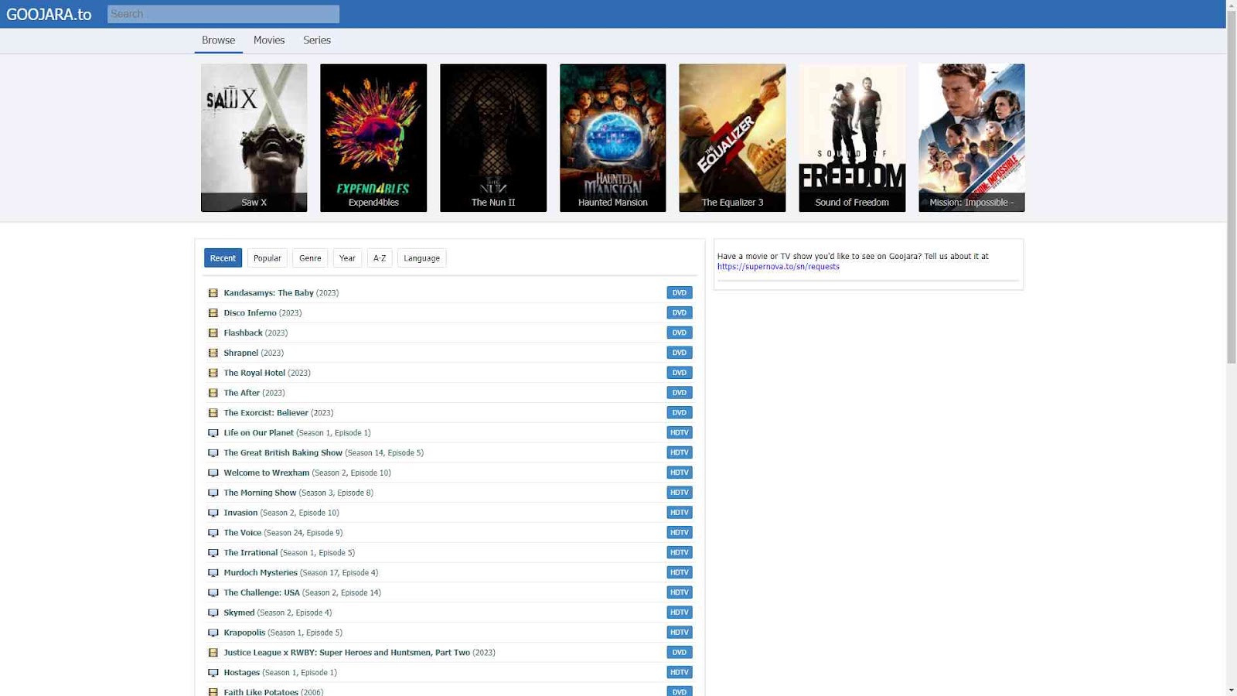Click the TV icon next to Krapopolis
This screenshot has height=696, width=1237.
pyautogui.click(x=213, y=633)
